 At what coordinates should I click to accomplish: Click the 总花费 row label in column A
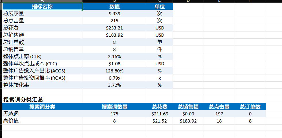coord(42,28)
